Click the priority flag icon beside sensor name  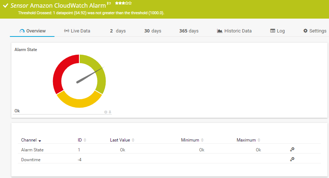pos(109,4)
